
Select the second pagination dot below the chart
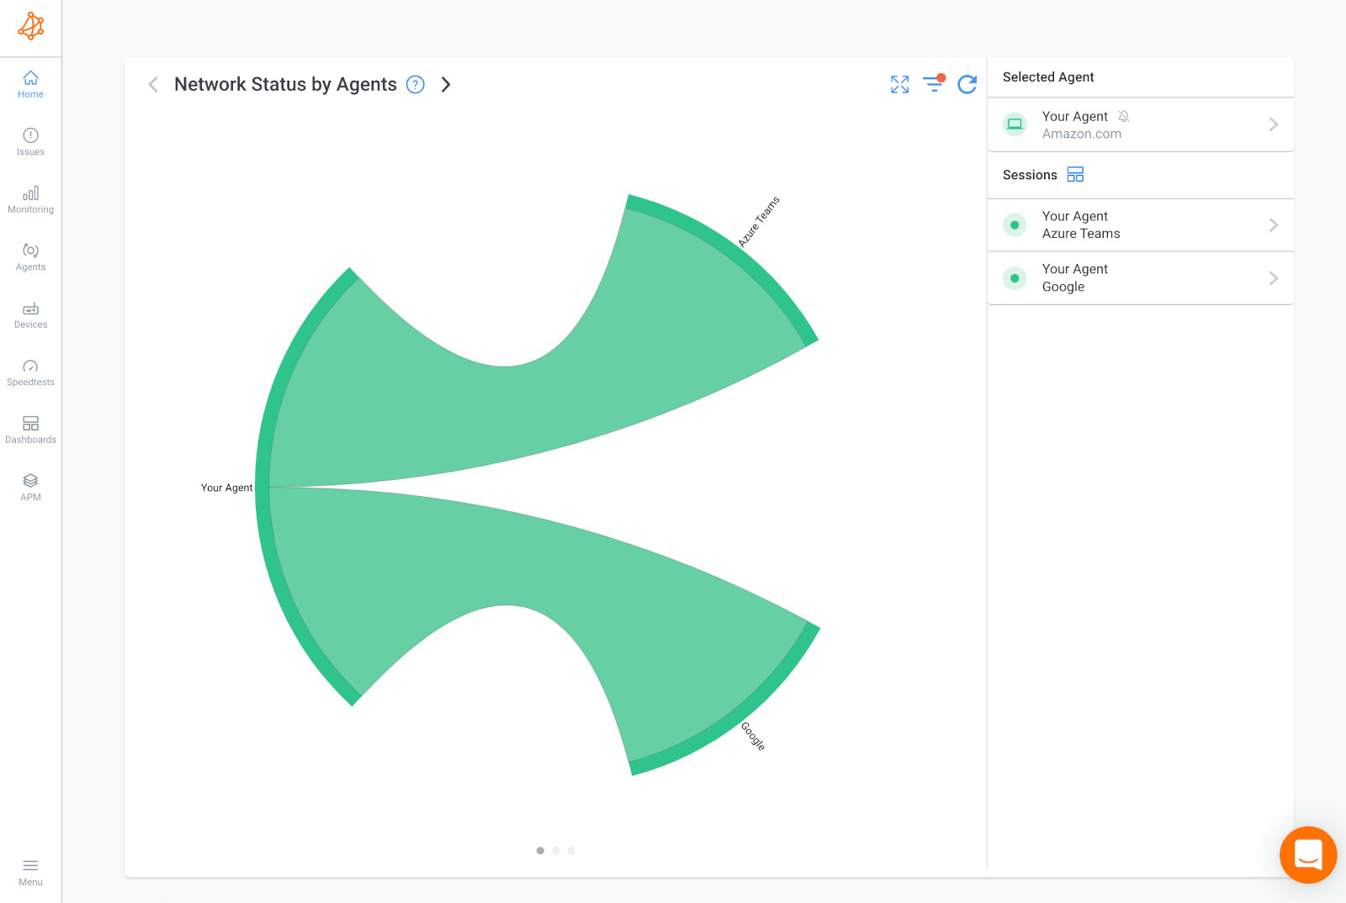click(x=555, y=850)
